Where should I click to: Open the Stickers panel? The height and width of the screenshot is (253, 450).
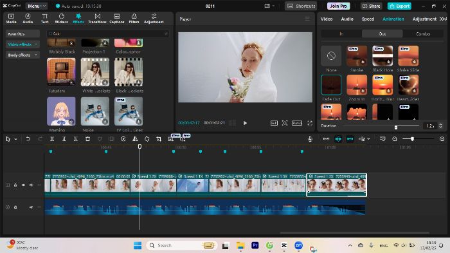click(62, 19)
